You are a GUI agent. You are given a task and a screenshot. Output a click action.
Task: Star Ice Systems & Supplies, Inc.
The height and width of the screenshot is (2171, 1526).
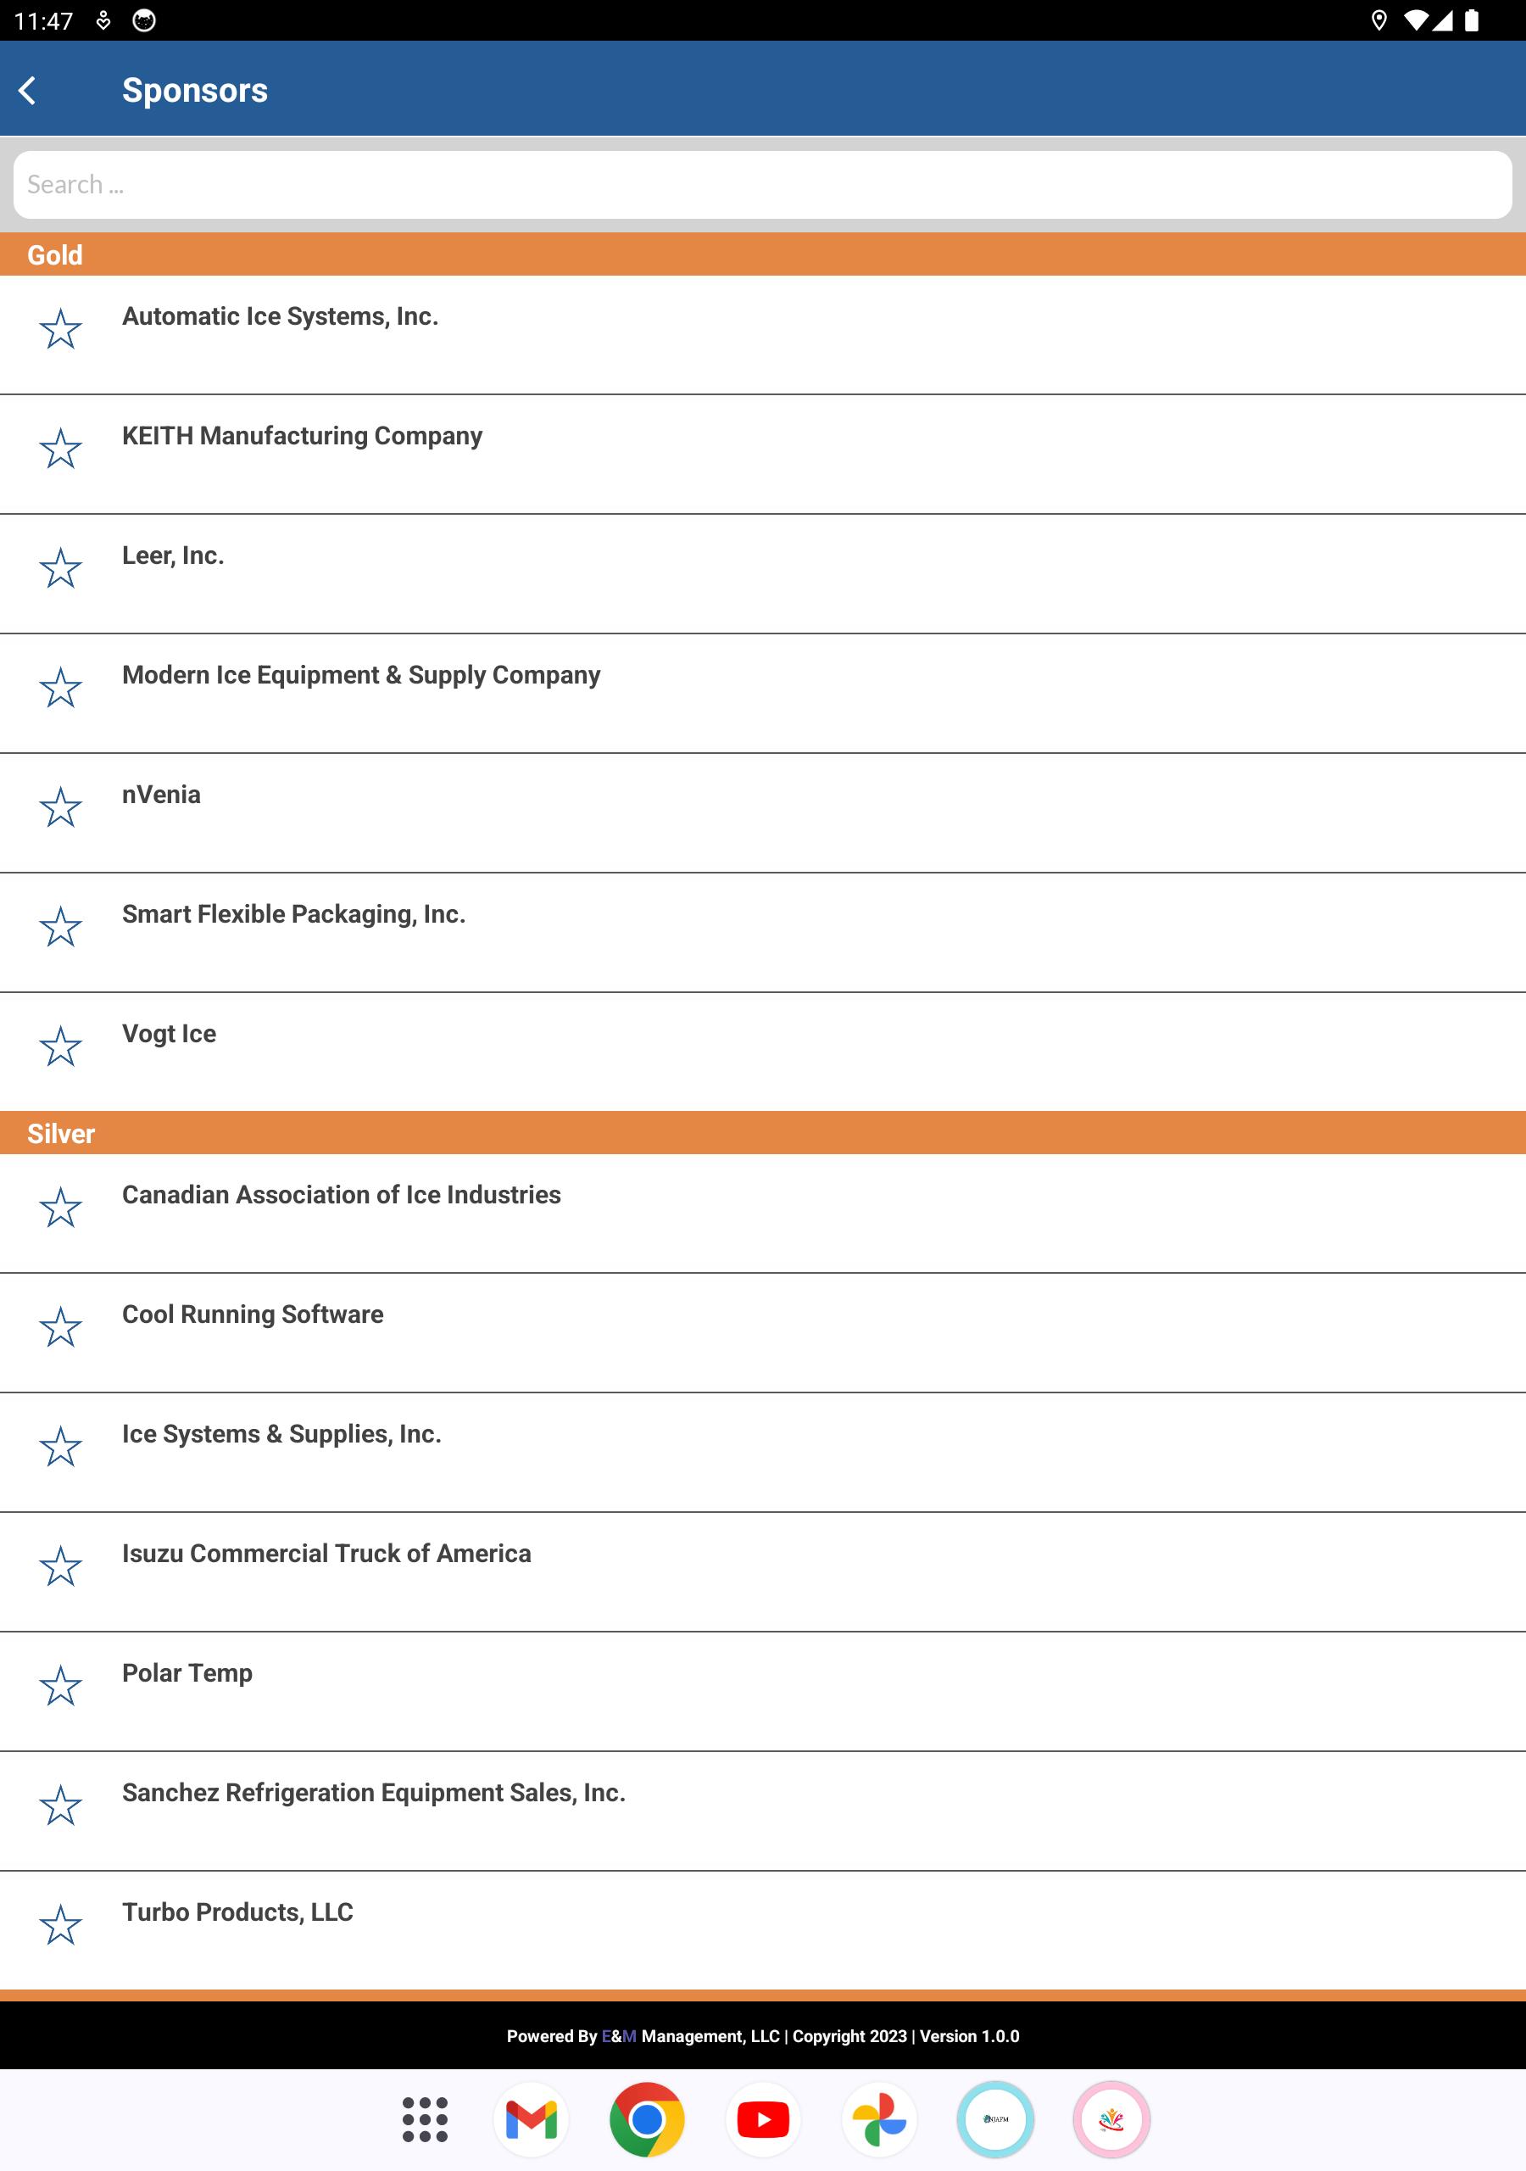(x=60, y=1447)
